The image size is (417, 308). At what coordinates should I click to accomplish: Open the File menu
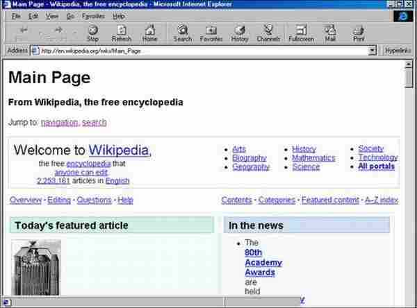(x=16, y=15)
